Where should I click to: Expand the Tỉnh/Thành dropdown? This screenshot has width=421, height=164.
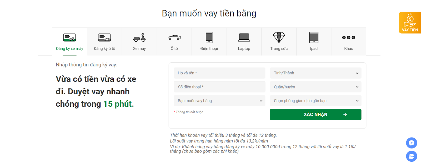tap(315, 73)
